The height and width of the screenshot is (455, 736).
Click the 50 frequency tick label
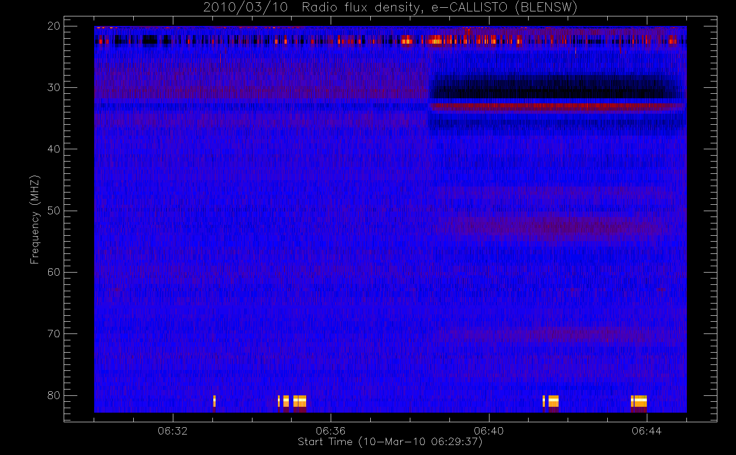click(x=54, y=211)
